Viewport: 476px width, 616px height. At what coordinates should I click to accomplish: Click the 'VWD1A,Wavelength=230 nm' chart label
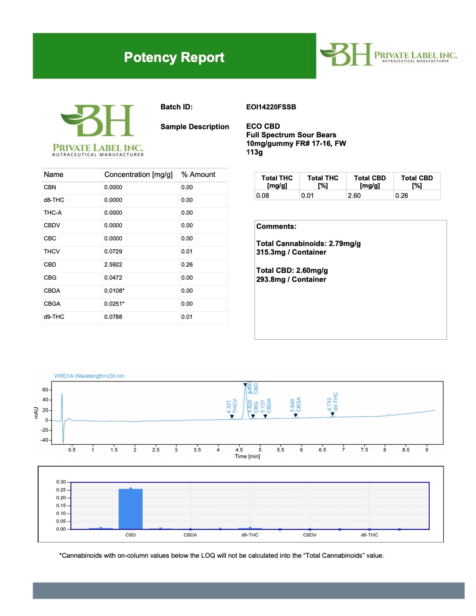(89, 376)
